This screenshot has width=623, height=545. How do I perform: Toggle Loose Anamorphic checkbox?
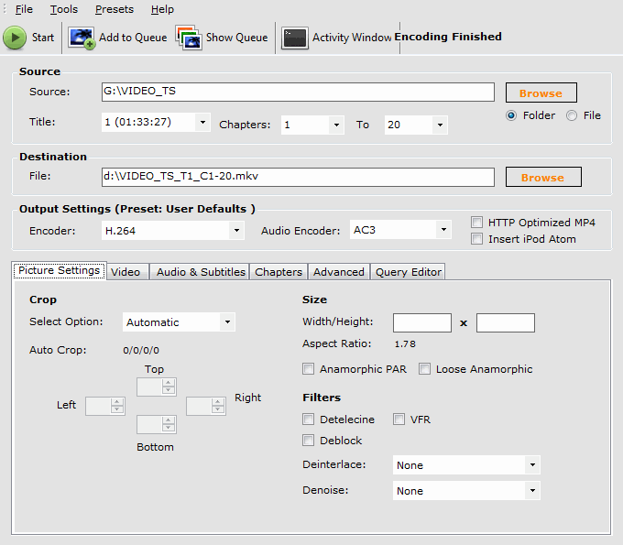click(x=424, y=369)
